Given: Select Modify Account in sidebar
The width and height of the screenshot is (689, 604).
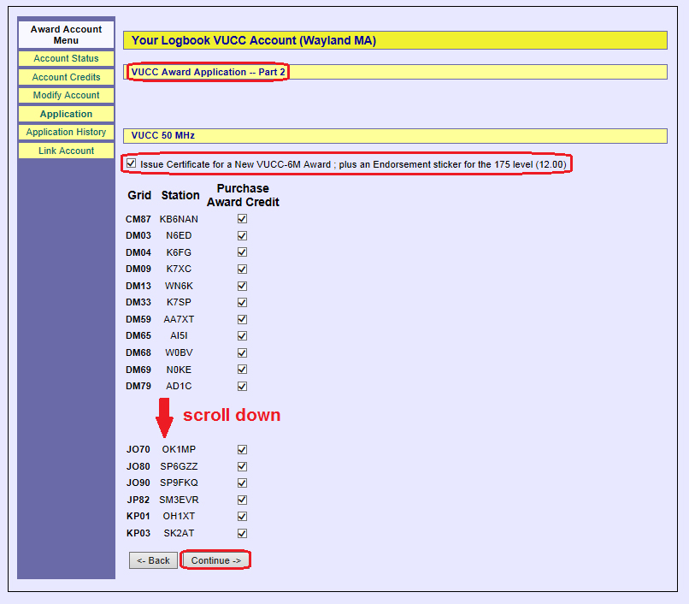Looking at the screenshot, I should (66, 95).
